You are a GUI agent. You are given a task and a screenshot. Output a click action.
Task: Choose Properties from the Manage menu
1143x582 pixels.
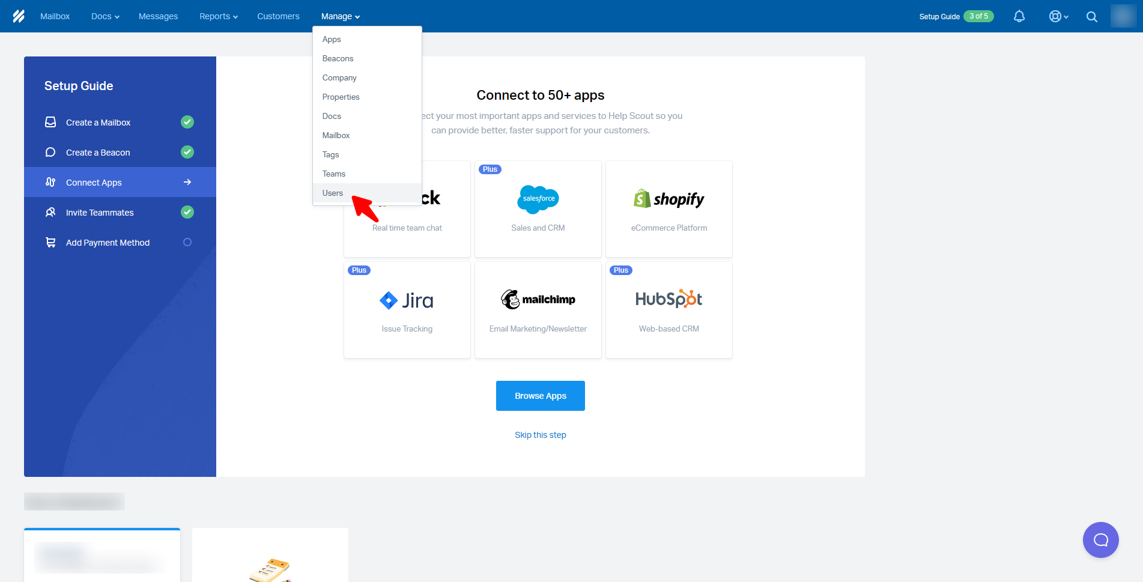[x=367, y=97]
